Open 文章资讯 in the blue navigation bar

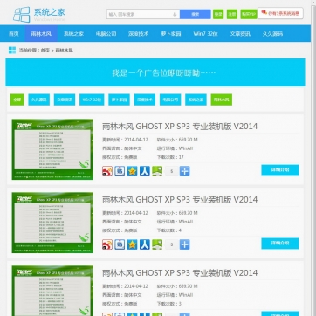pos(240,34)
